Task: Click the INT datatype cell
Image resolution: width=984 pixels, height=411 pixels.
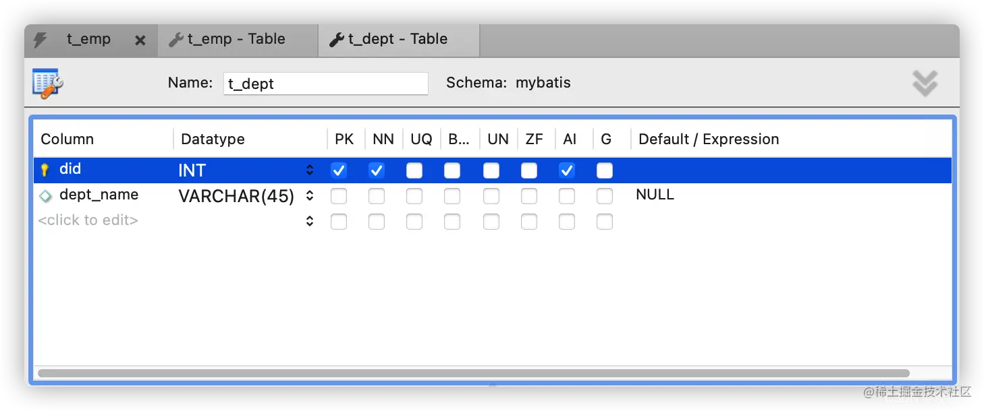Action: click(192, 170)
